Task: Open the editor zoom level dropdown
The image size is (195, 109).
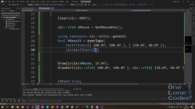Action: click(x=25, y=84)
